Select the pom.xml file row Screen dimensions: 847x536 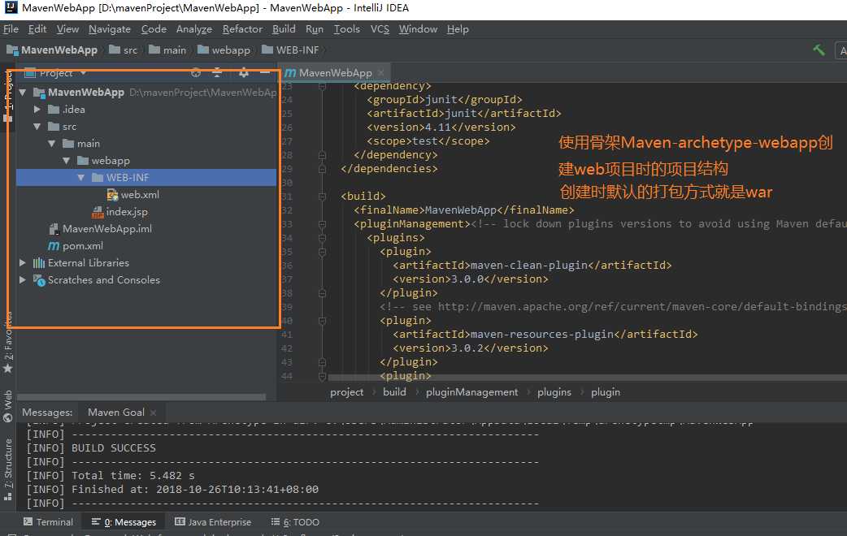(x=146, y=246)
